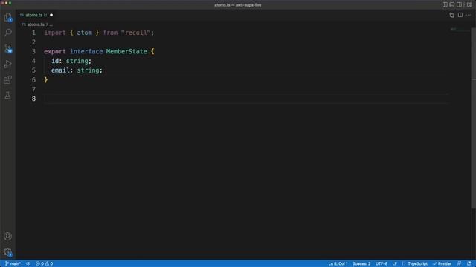The height and width of the screenshot is (267, 476).
Task: Change indentation via Spaces: 2
Action: click(x=361, y=264)
